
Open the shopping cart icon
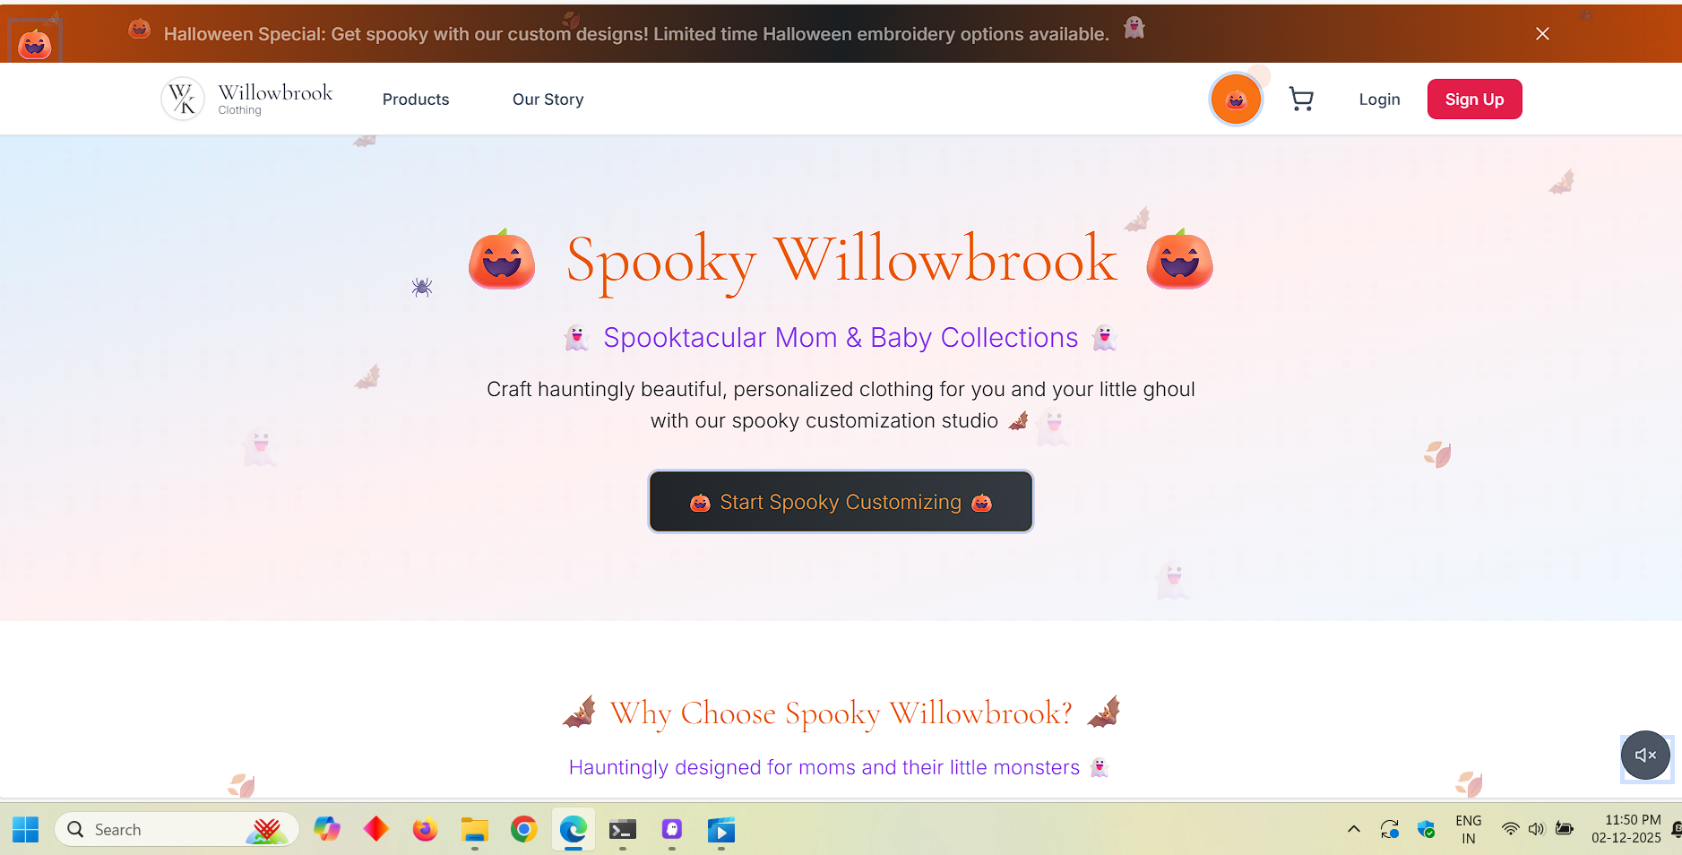click(x=1301, y=99)
